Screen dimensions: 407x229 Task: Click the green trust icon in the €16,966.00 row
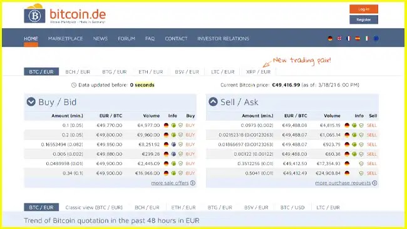[x=173, y=173]
